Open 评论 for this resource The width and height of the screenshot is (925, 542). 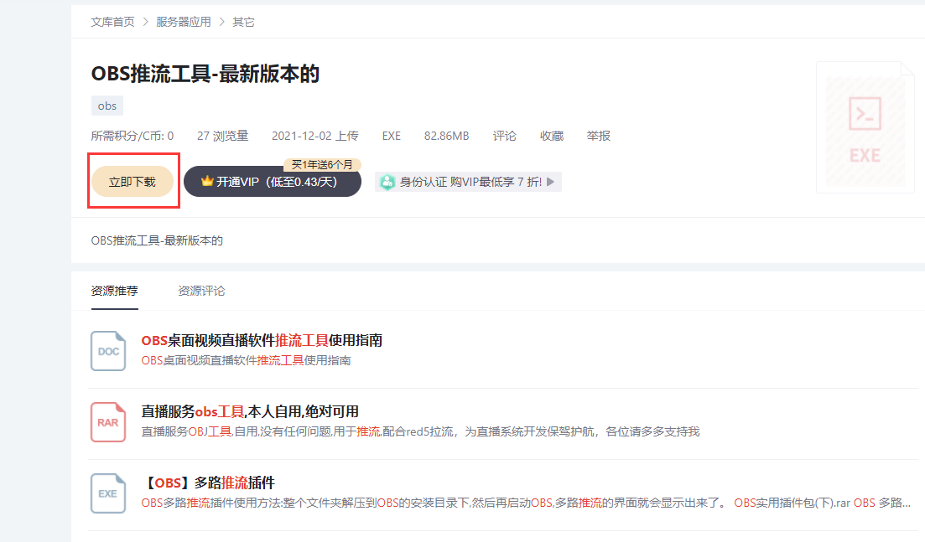coord(504,136)
